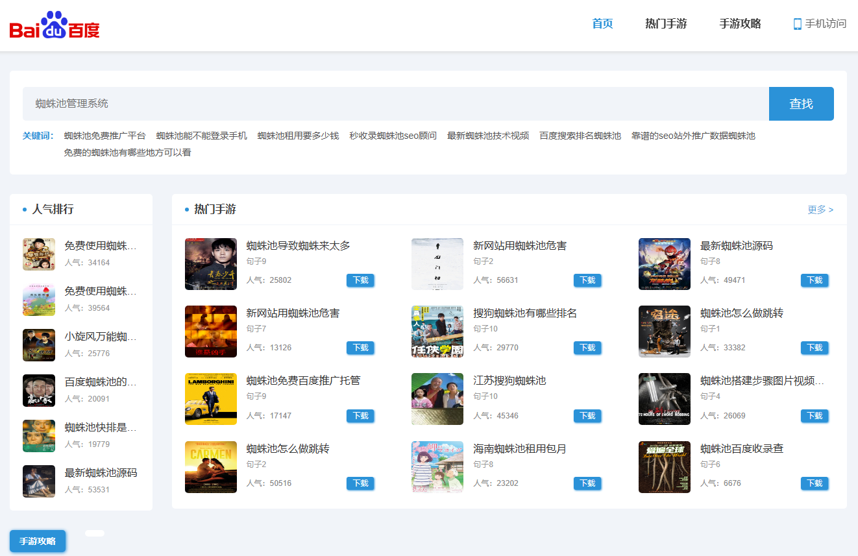Click the 查找 search button

(801, 104)
